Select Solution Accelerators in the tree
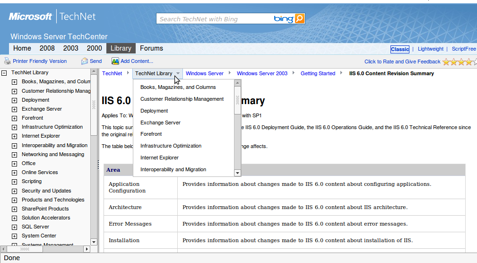The width and height of the screenshot is (477, 263). click(46, 218)
